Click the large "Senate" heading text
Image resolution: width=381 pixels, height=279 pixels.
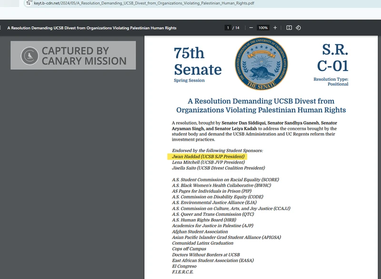click(x=198, y=69)
